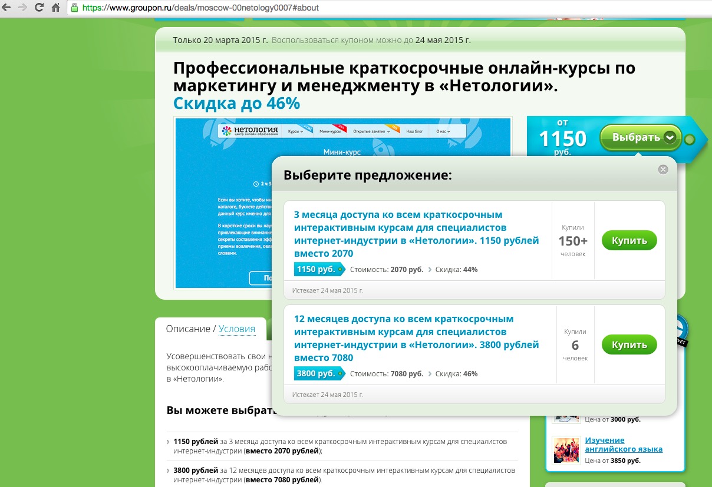Image resolution: width=712 pixels, height=487 pixels.
Task: Go forward with the browser forward arrow
Action: pyautogui.click(x=23, y=8)
